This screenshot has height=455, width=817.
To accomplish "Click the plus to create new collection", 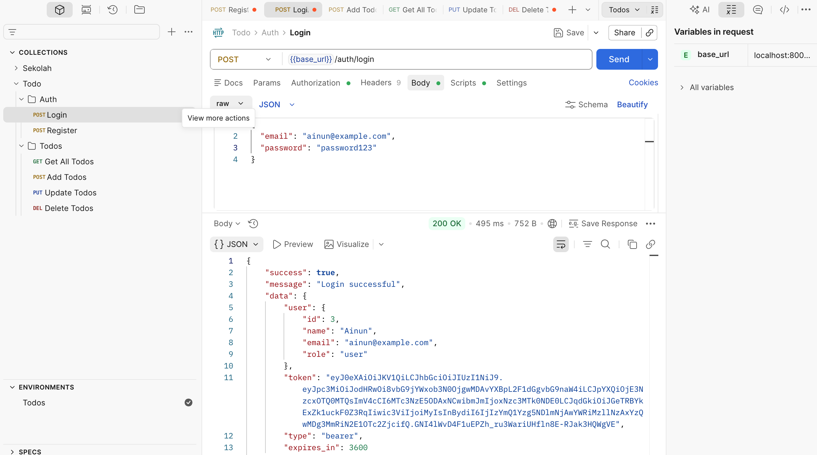I will (171, 32).
